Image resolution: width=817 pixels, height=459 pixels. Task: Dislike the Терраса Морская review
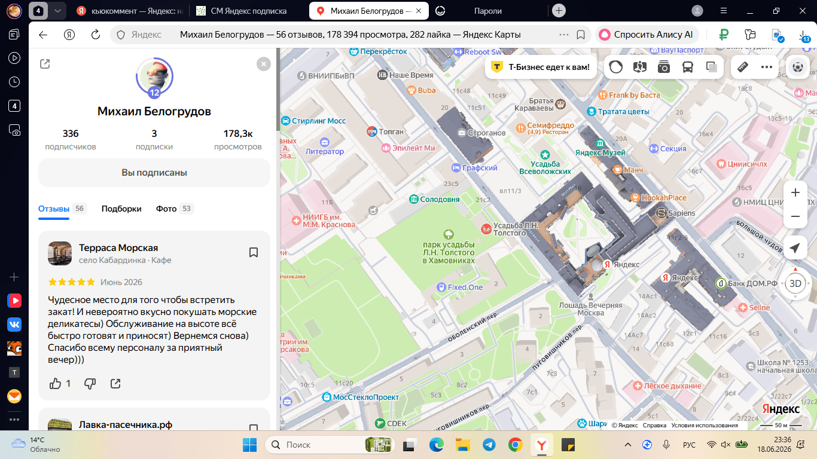pos(90,383)
